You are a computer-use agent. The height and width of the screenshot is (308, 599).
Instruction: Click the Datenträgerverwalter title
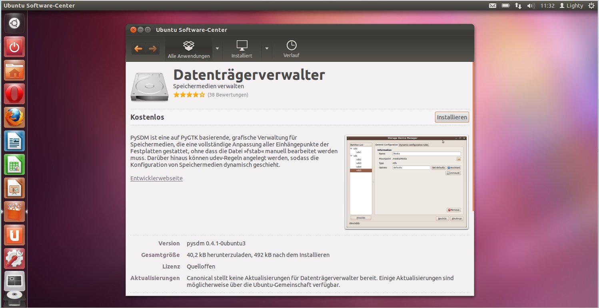click(249, 75)
